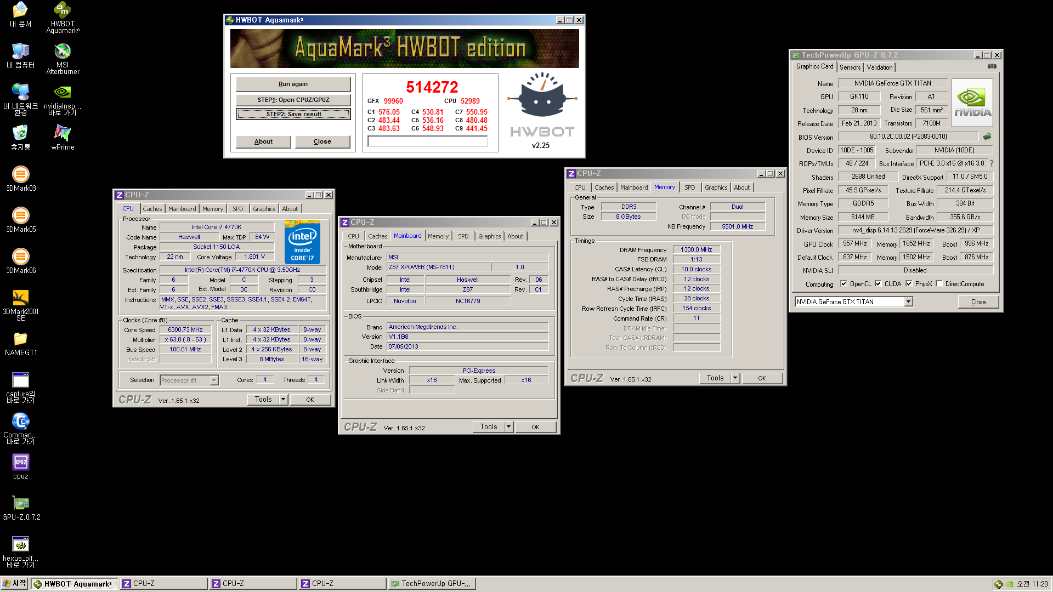Click GPU-Z screenshot camera icon
The width and height of the screenshot is (1053, 592).
(x=992, y=66)
